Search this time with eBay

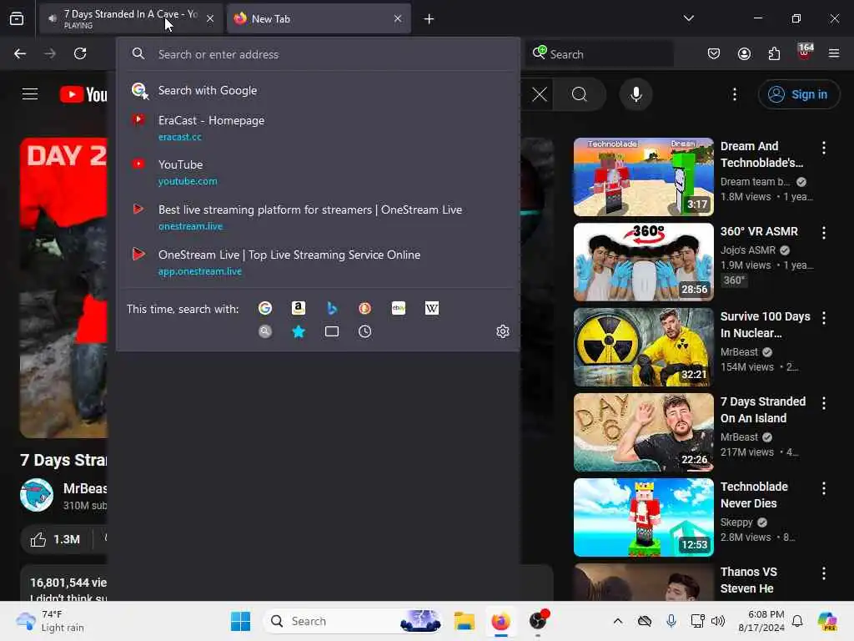tap(398, 309)
